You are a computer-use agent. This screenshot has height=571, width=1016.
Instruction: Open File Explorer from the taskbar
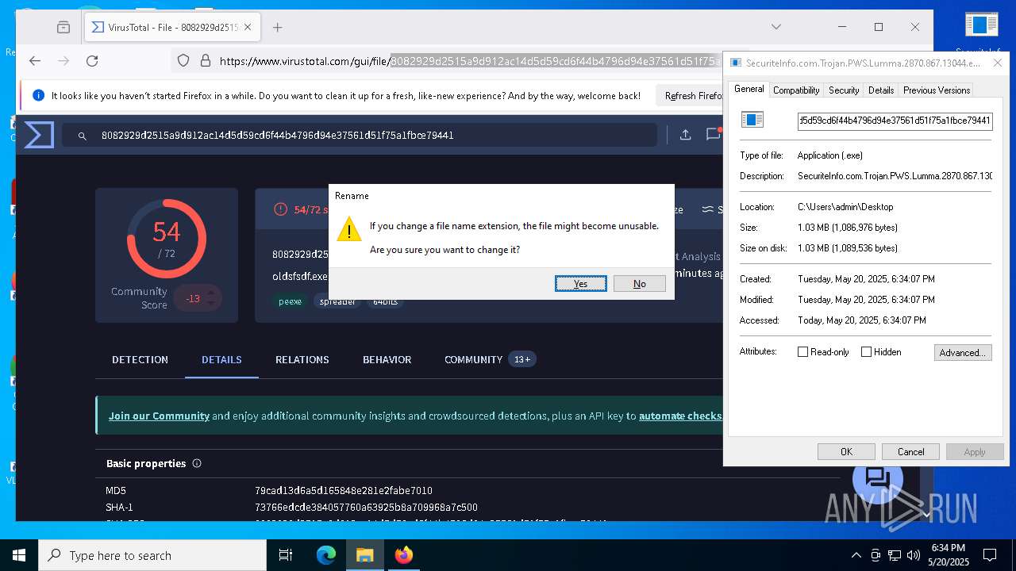pyautogui.click(x=364, y=555)
